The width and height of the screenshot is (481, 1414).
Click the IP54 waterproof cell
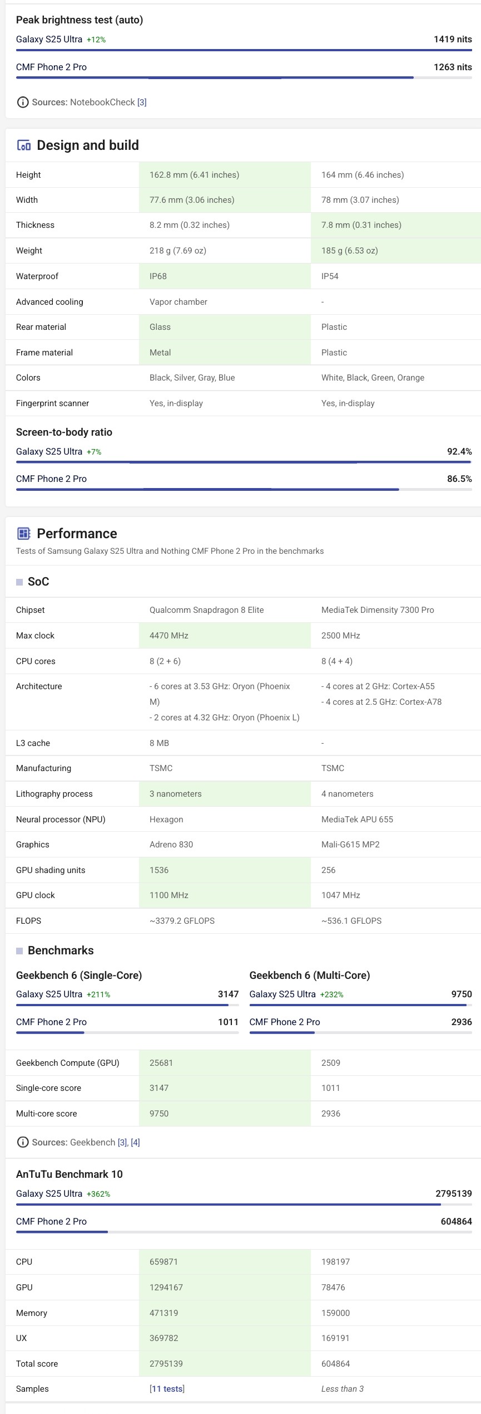pyautogui.click(x=396, y=276)
